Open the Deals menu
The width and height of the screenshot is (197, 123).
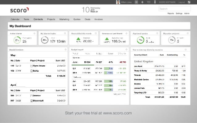87,19
